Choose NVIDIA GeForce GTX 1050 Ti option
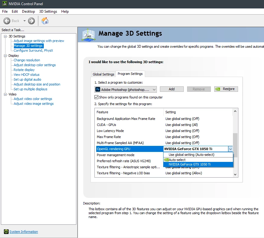The image size is (264, 238). click(x=198, y=164)
